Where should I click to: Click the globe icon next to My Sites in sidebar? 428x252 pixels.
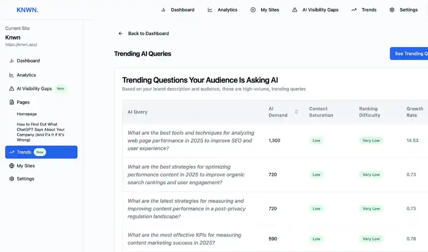pos(12,166)
